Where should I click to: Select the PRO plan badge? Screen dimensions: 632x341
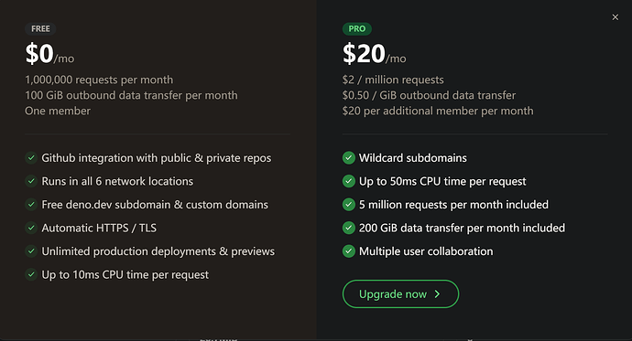(356, 29)
